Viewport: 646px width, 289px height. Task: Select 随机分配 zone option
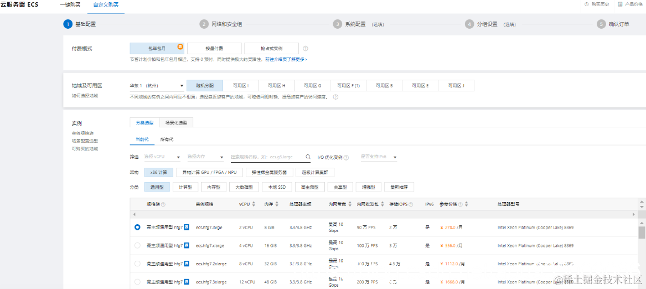(x=205, y=86)
